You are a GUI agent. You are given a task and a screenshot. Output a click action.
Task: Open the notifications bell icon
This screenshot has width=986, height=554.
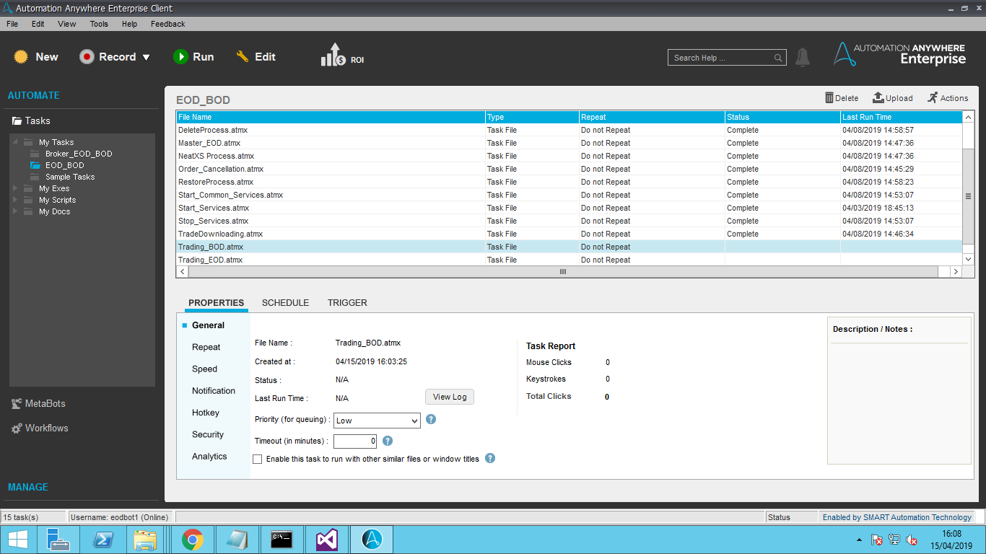click(803, 58)
